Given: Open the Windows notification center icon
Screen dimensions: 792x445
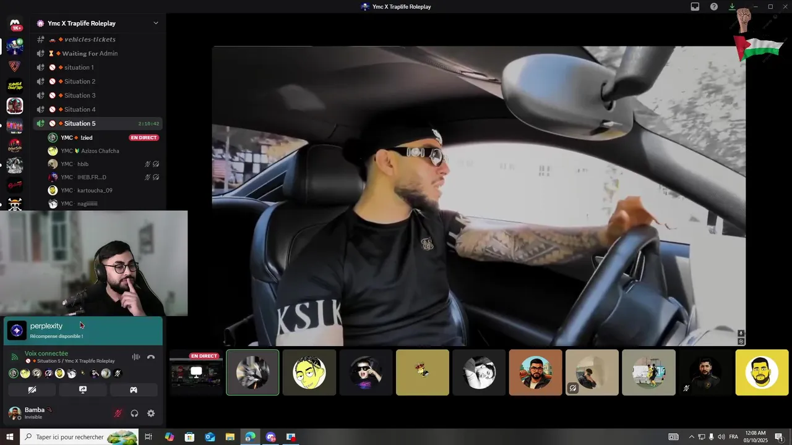Looking at the screenshot, I should click(x=779, y=437).
